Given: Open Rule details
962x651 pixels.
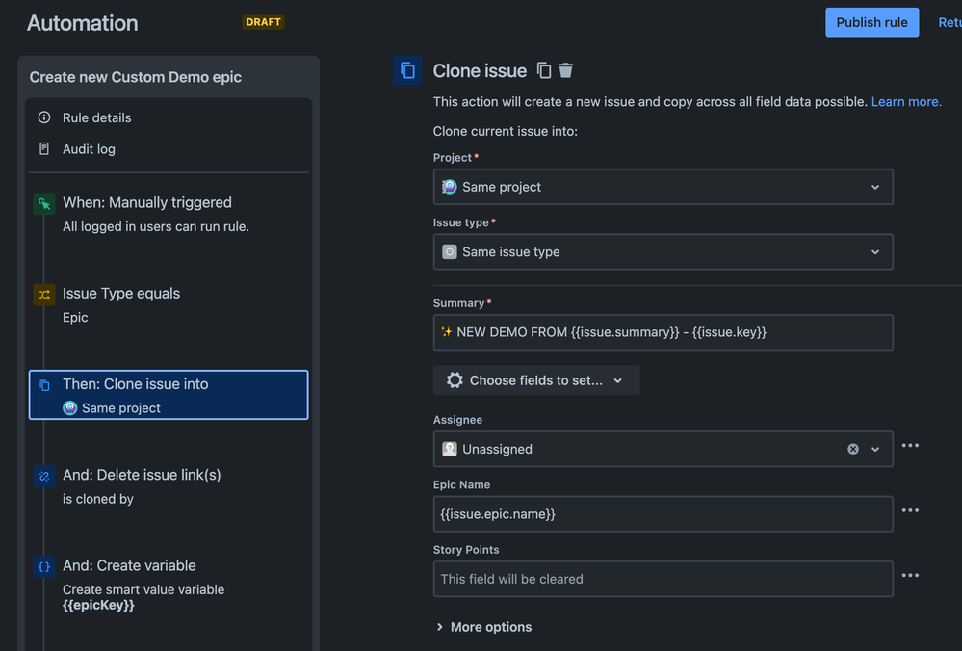Looking at the screenshot, I should point(97,117).
